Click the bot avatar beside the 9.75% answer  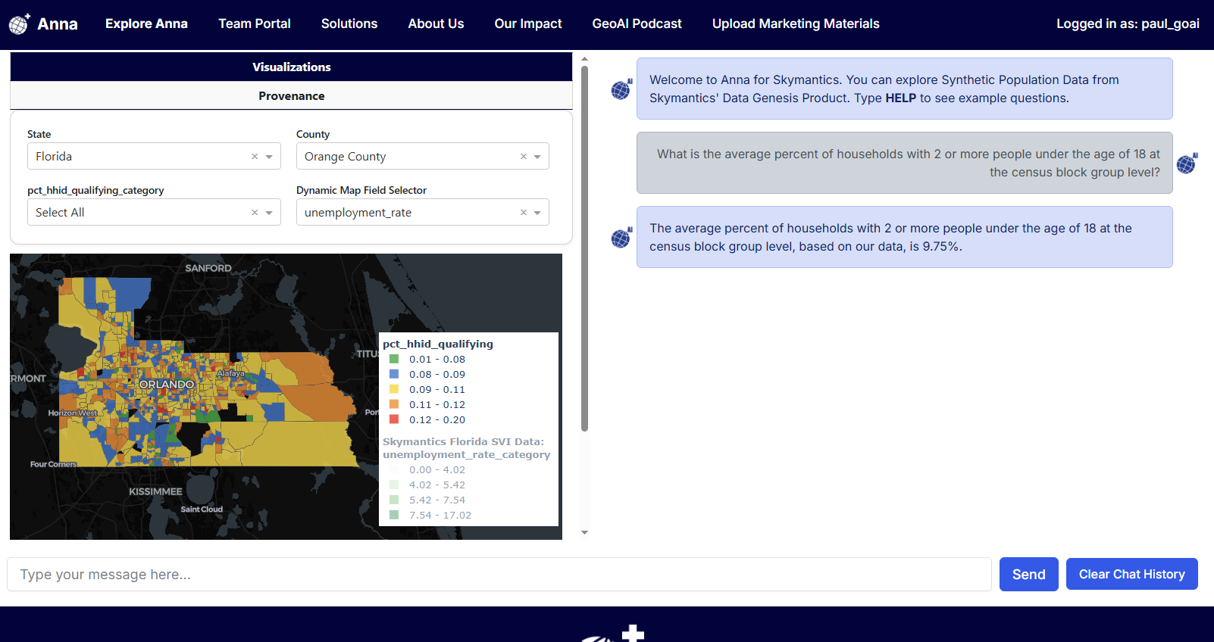coord(621,238)
